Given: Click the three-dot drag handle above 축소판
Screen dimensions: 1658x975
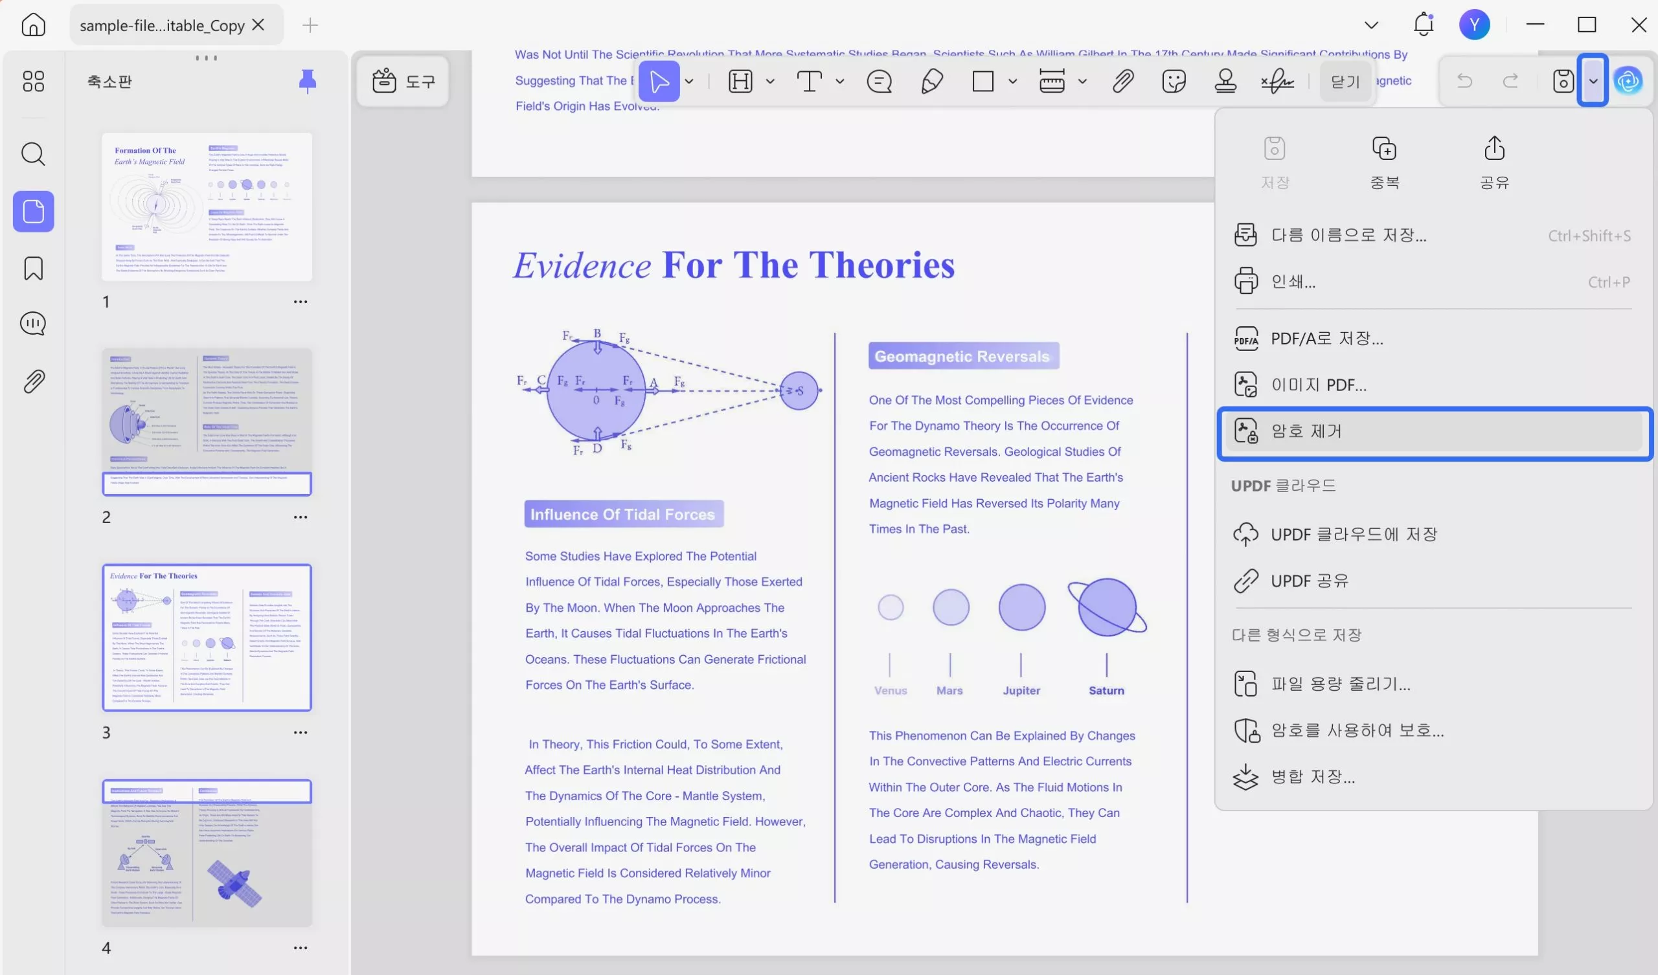Looking at the screenshot, I should pos(206,58).
